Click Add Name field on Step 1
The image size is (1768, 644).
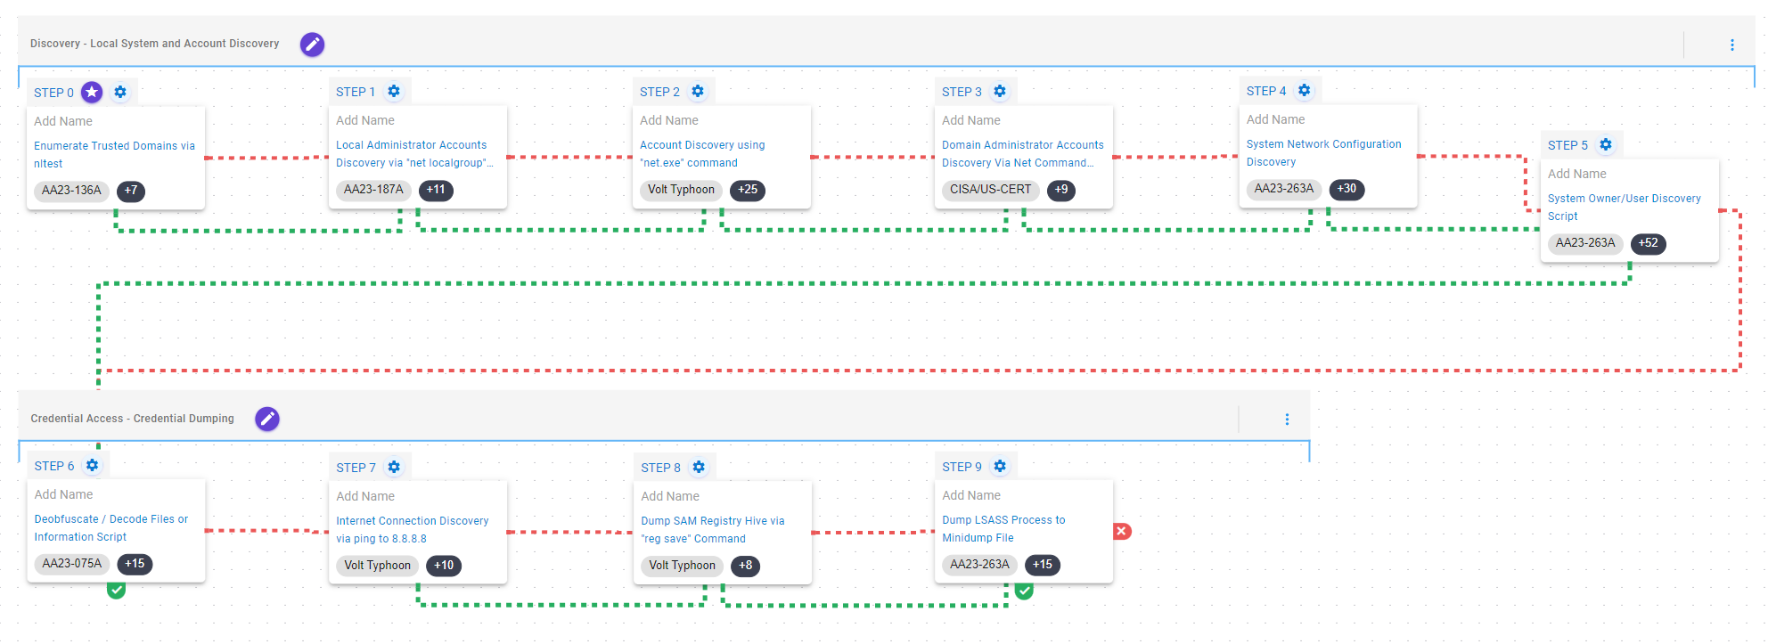(x=365, y=120)
